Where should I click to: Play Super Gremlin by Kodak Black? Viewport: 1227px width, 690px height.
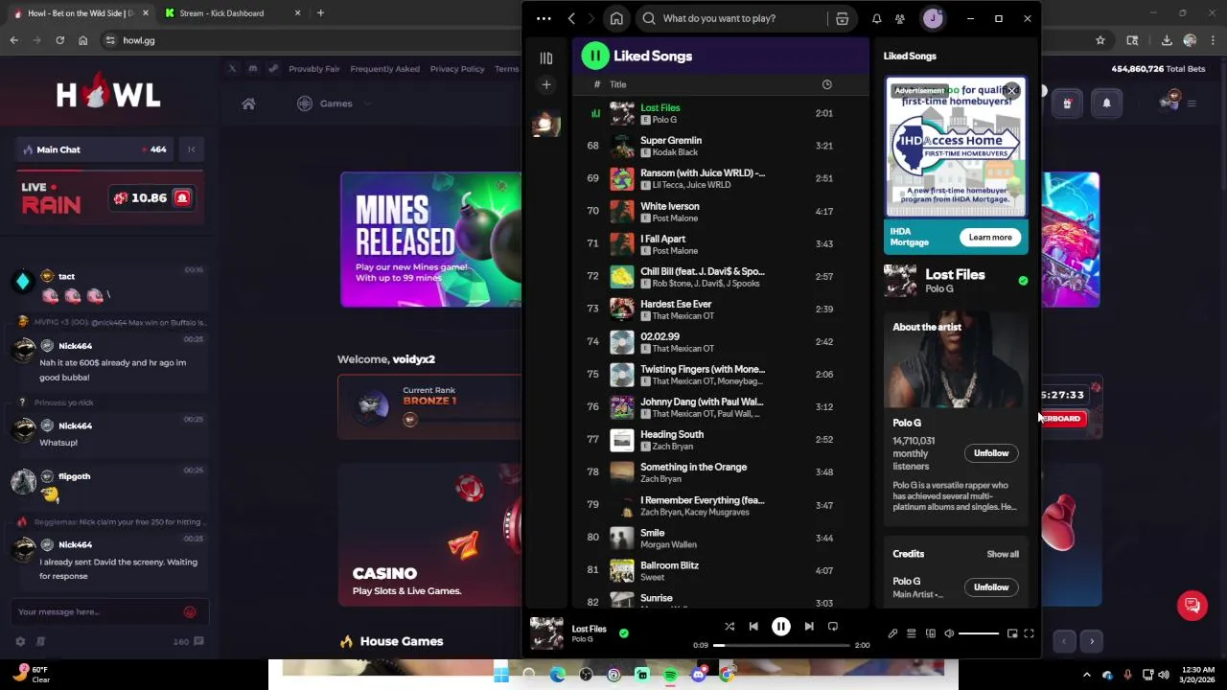pyautogui.click(x=720, y=146)
